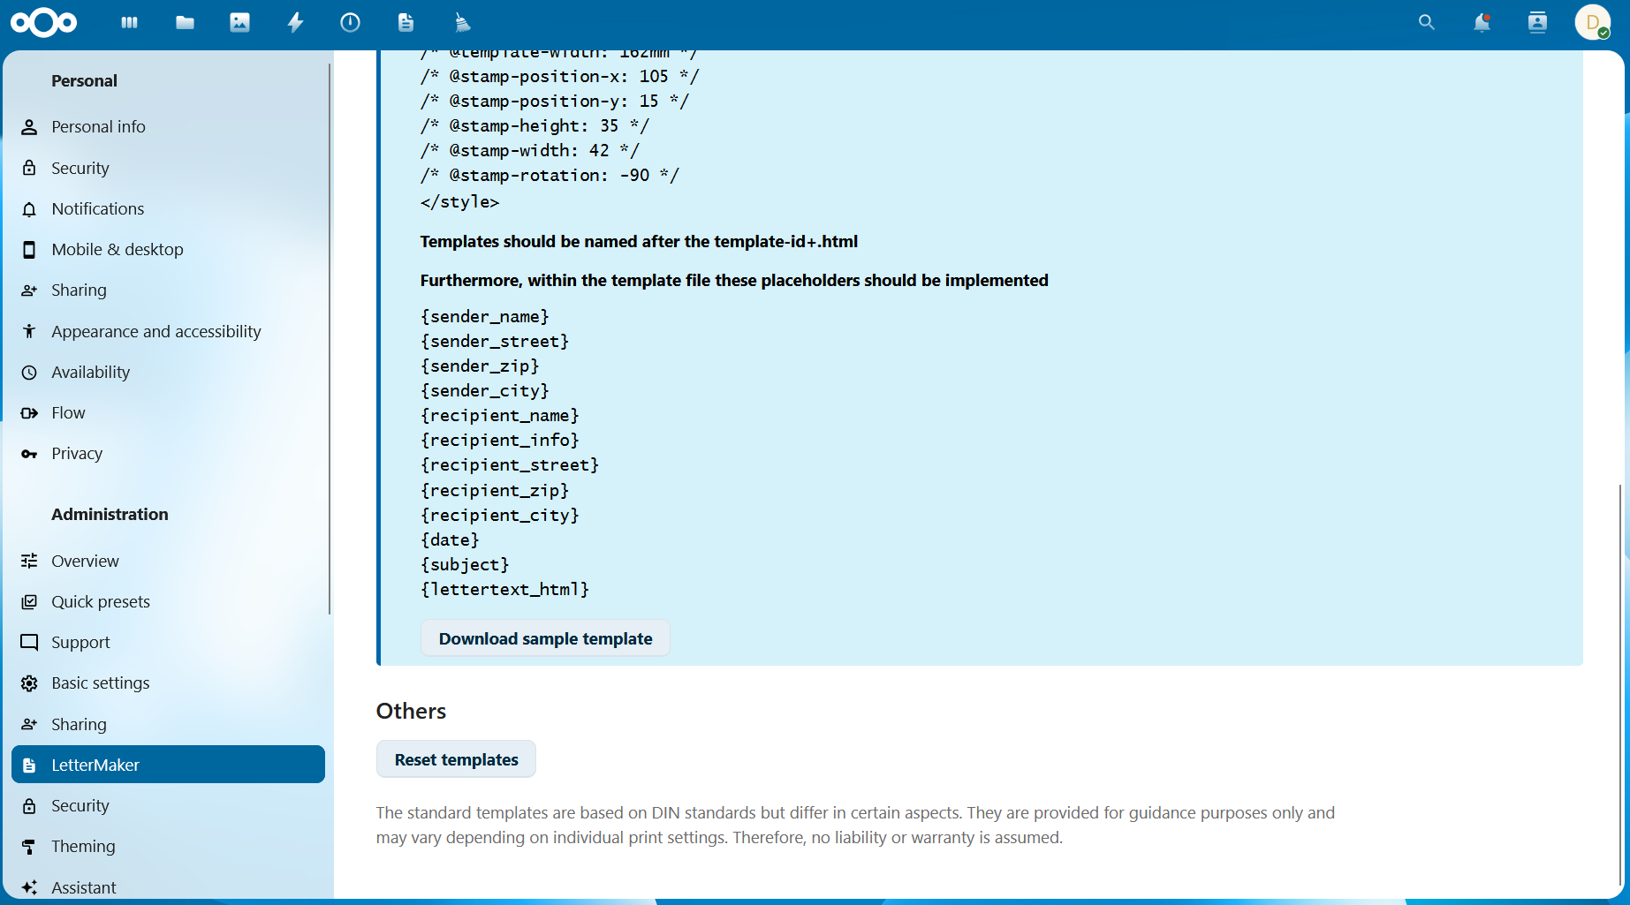Select Quick presets under Administration

(x=101, y=601)
